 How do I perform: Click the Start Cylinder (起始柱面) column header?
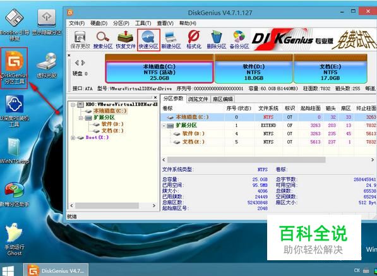pyautogui.click(x=311, y=109)
